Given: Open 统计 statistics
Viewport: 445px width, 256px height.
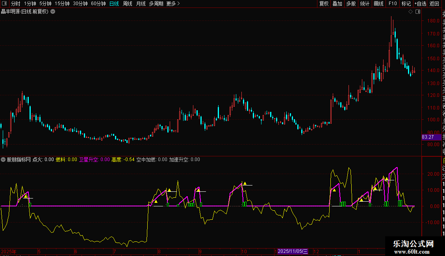Looking at the screenshot, I should click(x=365, y=4).
